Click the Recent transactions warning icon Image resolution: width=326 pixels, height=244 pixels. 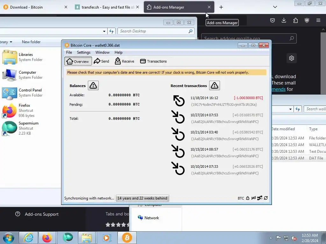click(x=214, y=85)
